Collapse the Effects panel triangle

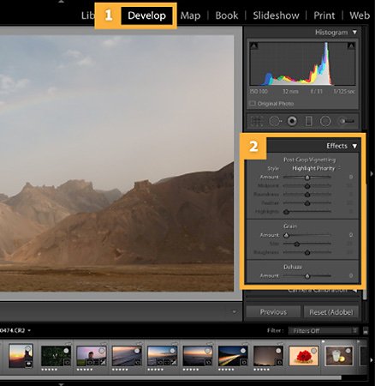click(x=354, y=146)
